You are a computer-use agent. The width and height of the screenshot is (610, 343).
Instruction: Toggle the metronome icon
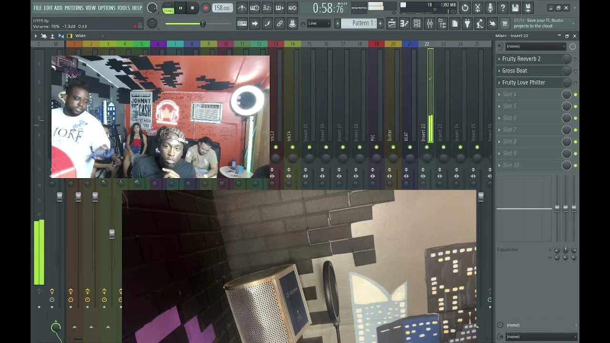tap(242, 8)
